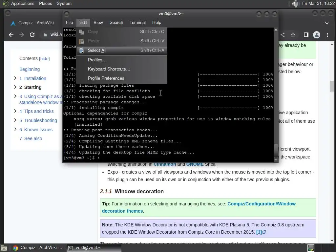Expand the 2 Starting contents section
The image size is (336, 252).
click(15, 87)
